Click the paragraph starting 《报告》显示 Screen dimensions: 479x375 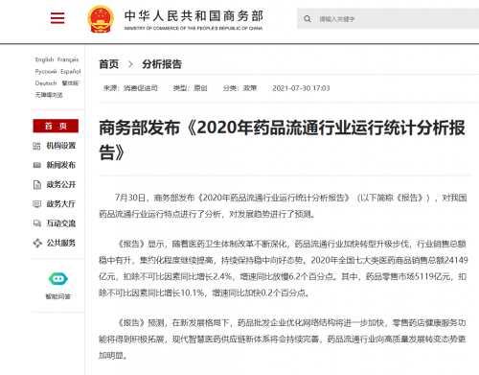[284, 269]
